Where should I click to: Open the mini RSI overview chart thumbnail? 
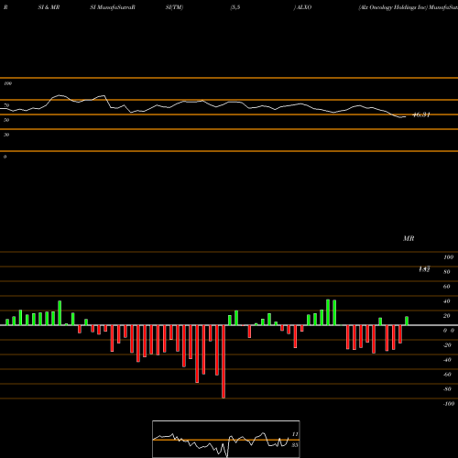(x=226, y=439)
